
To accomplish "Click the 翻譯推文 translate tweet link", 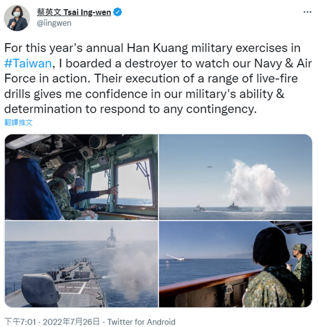I will pos(18,123).
